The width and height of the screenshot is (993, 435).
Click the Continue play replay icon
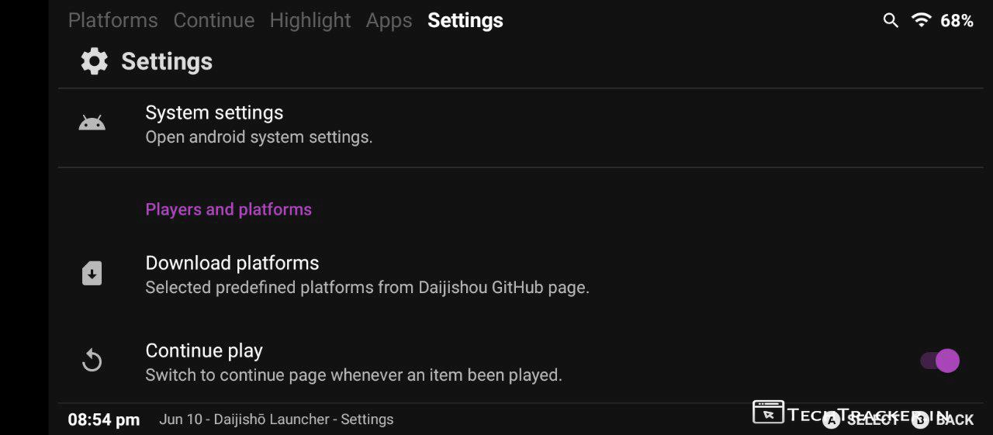point(92,361)
